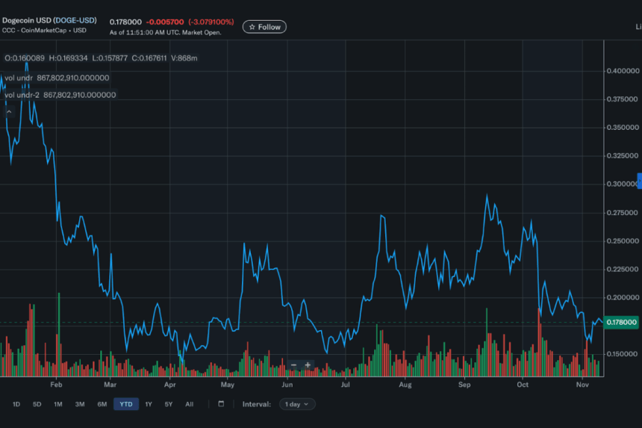Click the 0.400000 price axis label
The height and width of the screenshot is (428, 642).
point(623,71)
